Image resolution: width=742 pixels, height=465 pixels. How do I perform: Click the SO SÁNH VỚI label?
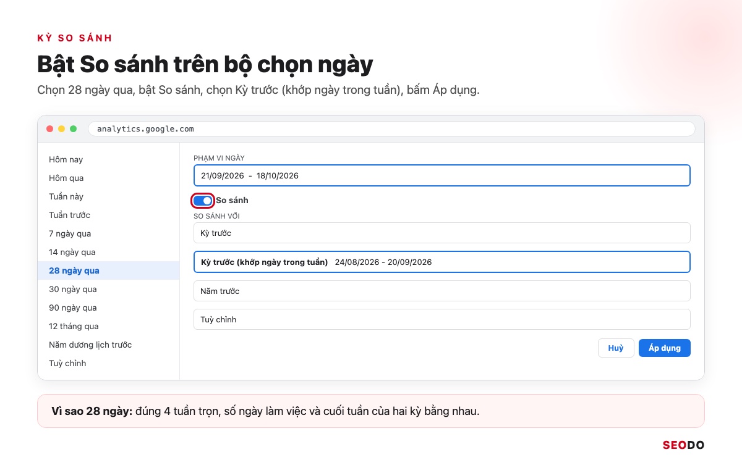[216, 216]
